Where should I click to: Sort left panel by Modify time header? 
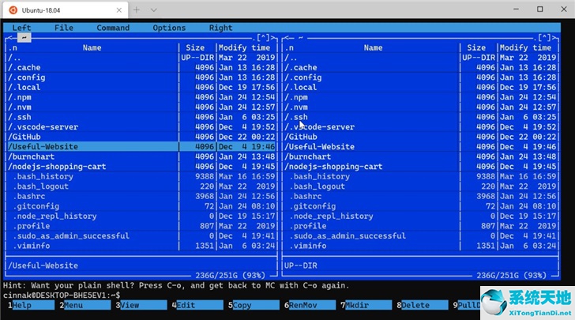(x=245, y=47)
